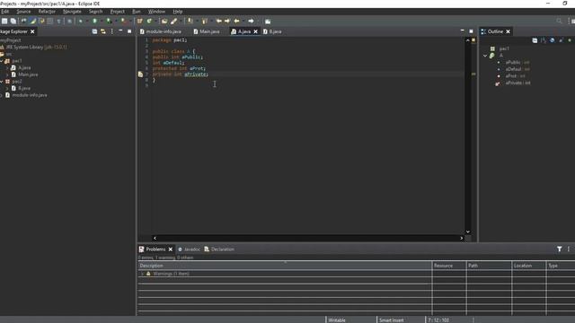This screenshot has width=575, height=323.
Task: Toggle Hide Fields in Outline view
Action: coord(552,40)
